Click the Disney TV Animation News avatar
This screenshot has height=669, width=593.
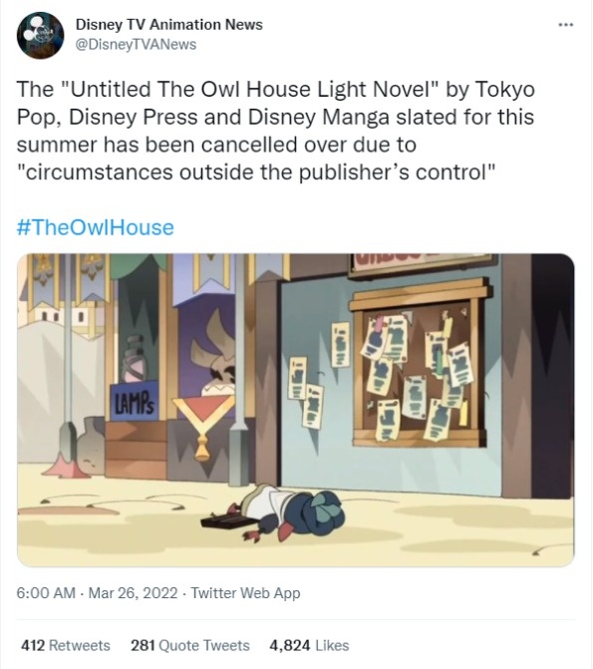pos(40,36)
